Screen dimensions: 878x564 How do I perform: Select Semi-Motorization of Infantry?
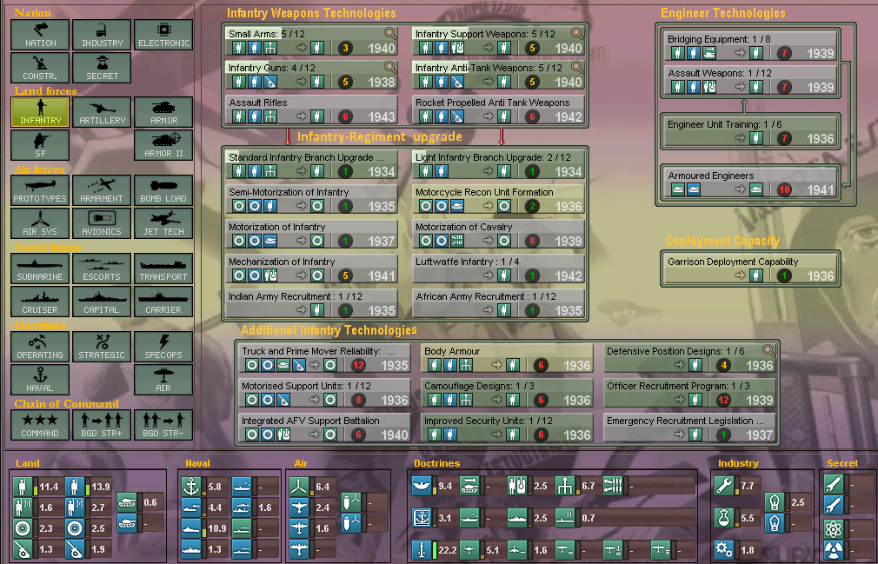pos(311,199)
